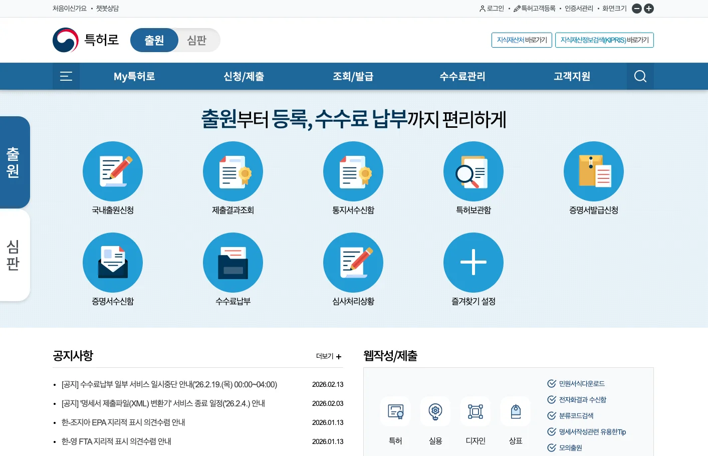Expand the hamburger menu in the navigation bar

[x=66, y=76]
